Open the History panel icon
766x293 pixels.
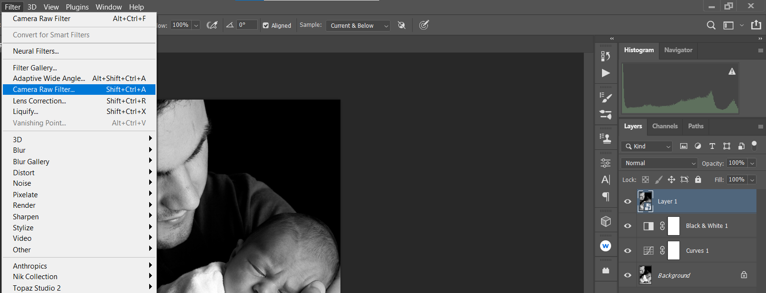(605, 56)
